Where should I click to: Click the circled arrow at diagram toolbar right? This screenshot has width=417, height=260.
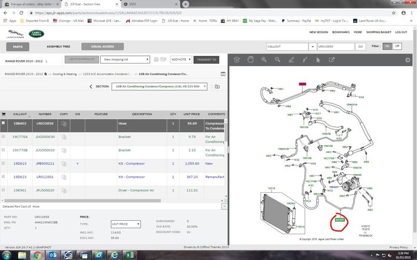pos(407,60)
